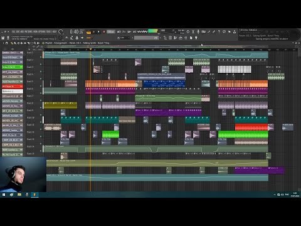Click the FL Studio icon in the taskbar
This screenshot has height=226, width=301.
coord(34,195)
